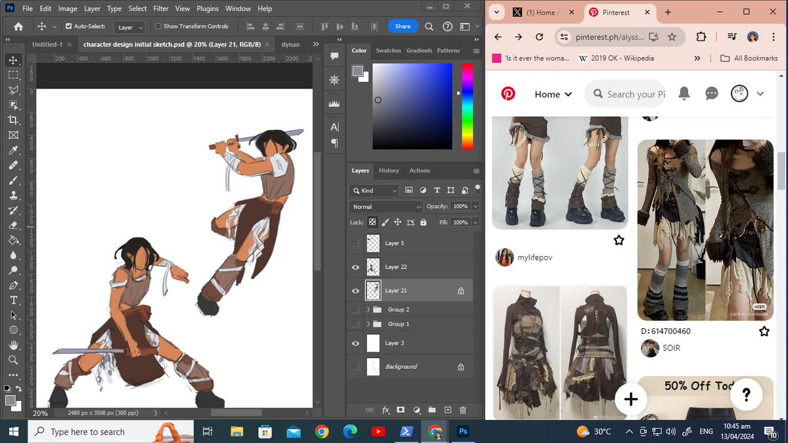This screenshot has width=788, height=443.
Task: Expand Group 1 chevron
Action: 368,324
